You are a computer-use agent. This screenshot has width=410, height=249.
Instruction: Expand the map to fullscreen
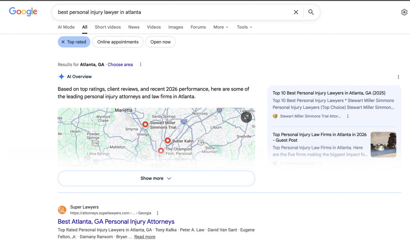click(x=246, y=117)
